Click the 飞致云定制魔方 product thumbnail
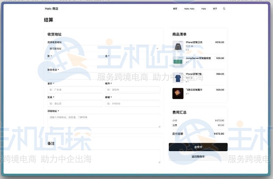This screenshot has width=273, height=179. [x=178, y=93]
